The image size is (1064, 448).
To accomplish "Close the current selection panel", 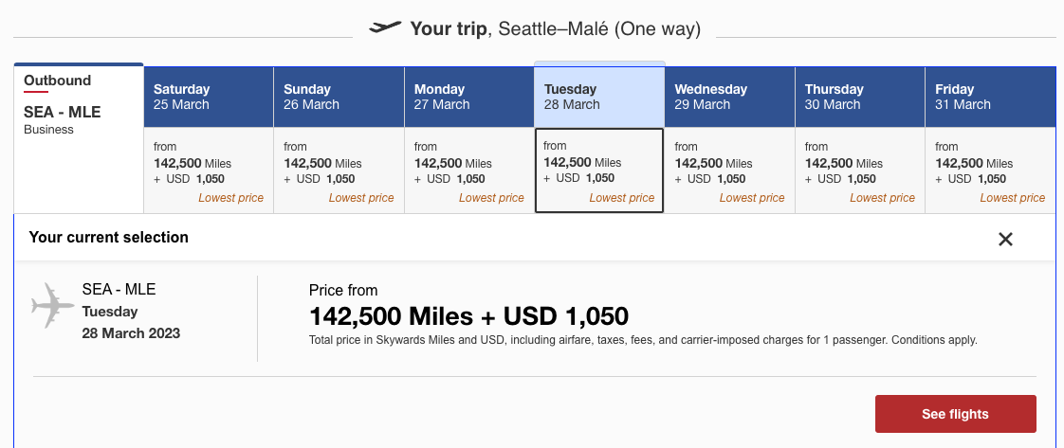I will (x=1005, y=240).
